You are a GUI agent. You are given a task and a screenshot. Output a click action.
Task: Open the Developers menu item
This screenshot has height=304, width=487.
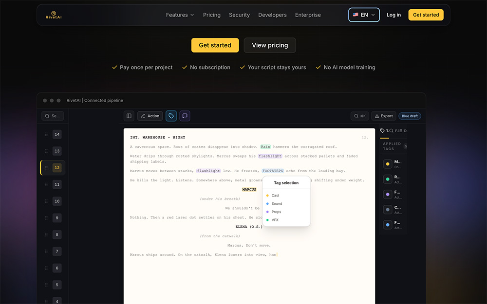[x=272, y=15]
